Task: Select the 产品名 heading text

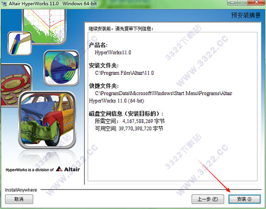Action: coord(98,45)
